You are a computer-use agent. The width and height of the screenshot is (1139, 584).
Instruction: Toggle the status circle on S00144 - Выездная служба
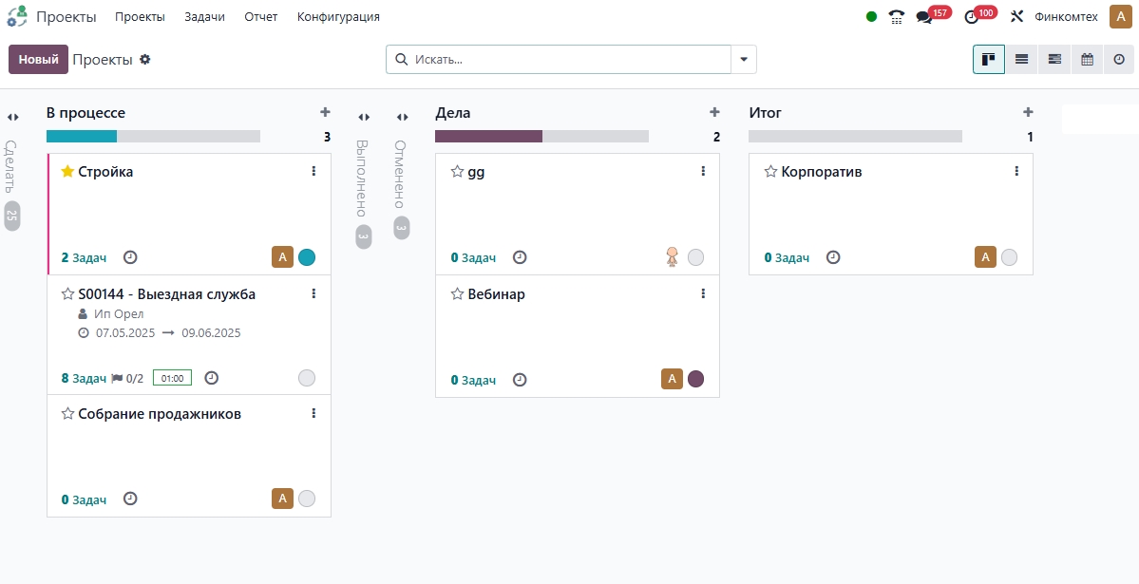click(x=307, y=378)
